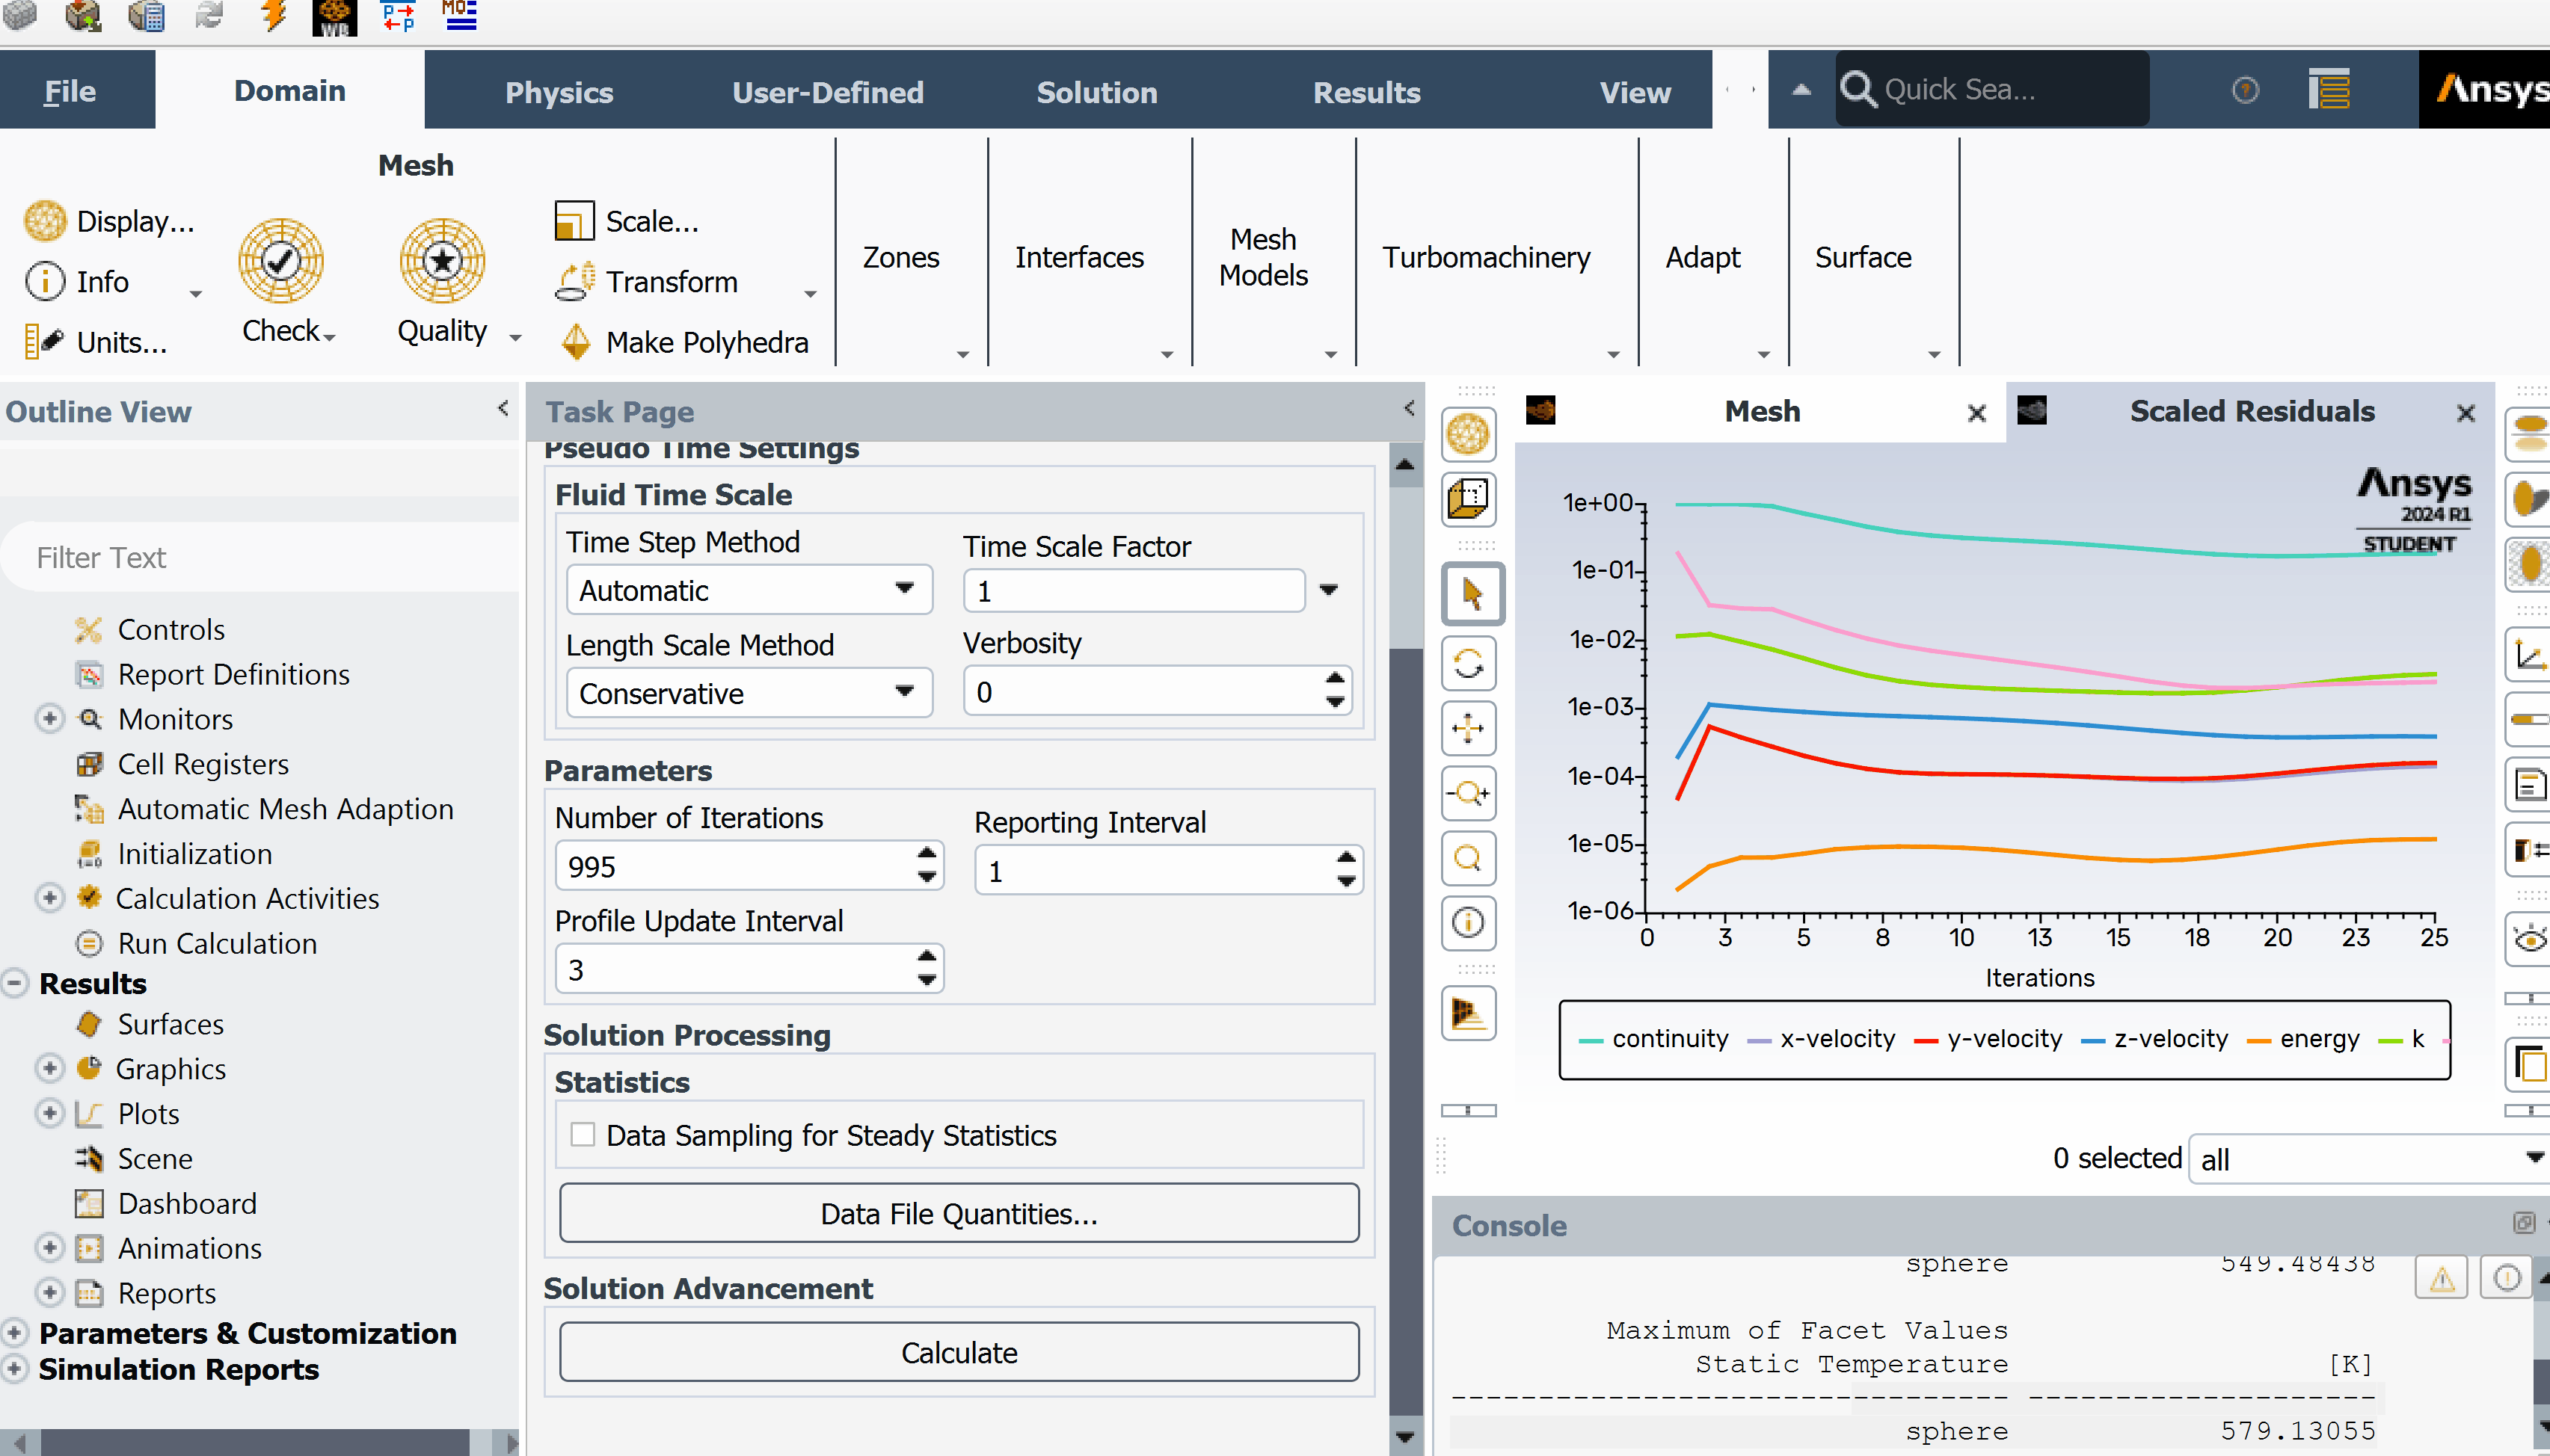The width and height of the screenshot is (2550, 1456).
Task: Close the Scaled Residuals tab
Action: (2465, 412)
